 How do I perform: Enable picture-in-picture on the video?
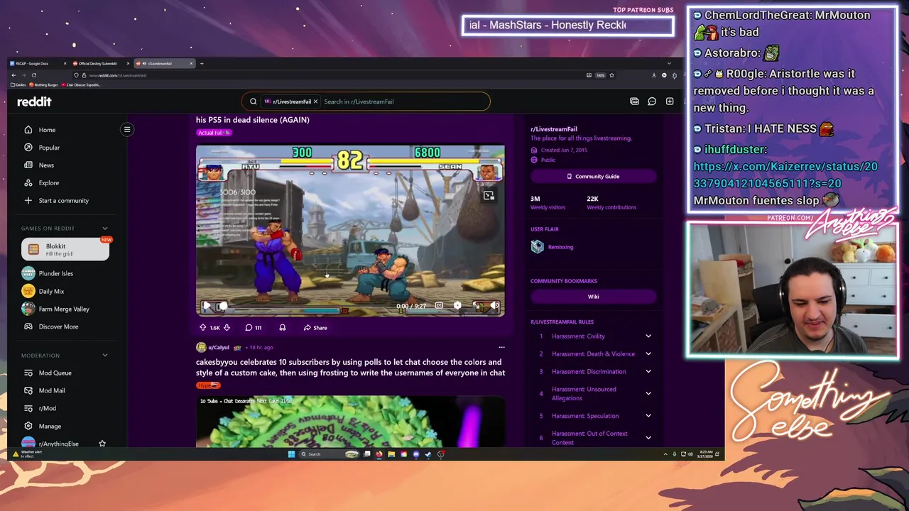click(489, 195)
